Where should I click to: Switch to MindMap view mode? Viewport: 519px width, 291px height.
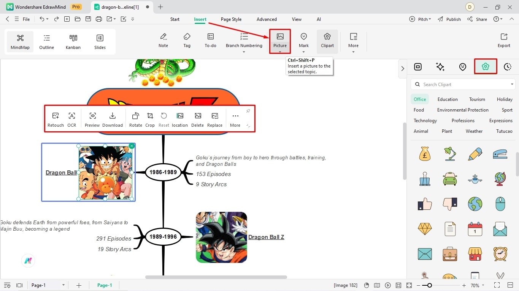(x=20, y=41)
